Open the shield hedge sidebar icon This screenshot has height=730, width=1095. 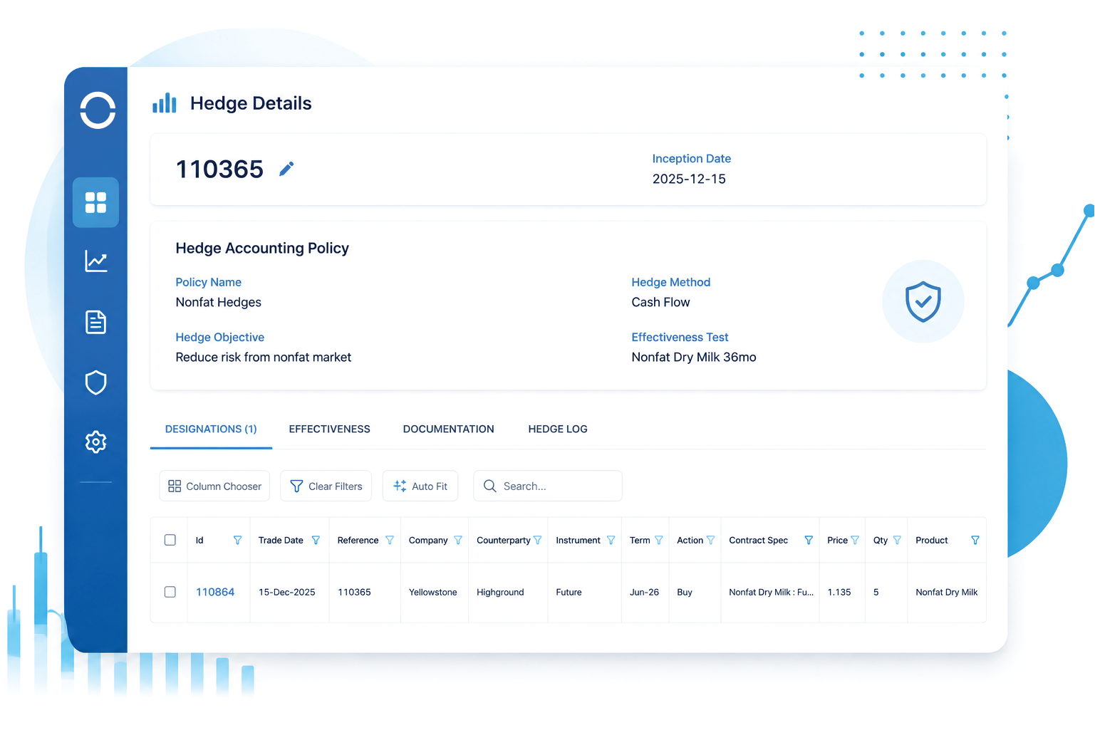tap(96, 382)
